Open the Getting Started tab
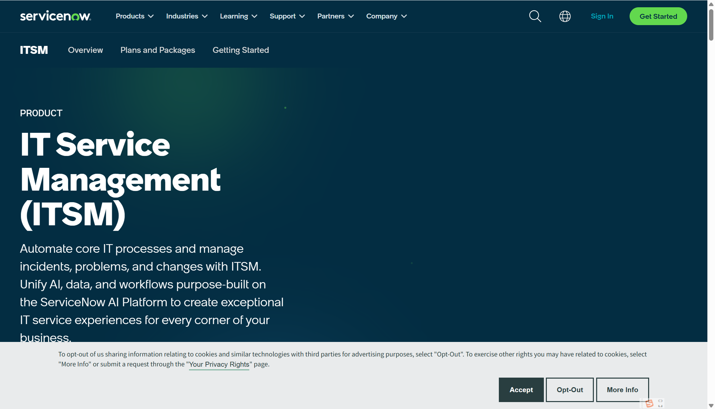This screenshot has height=409, width=715. [x=241, y=50]
